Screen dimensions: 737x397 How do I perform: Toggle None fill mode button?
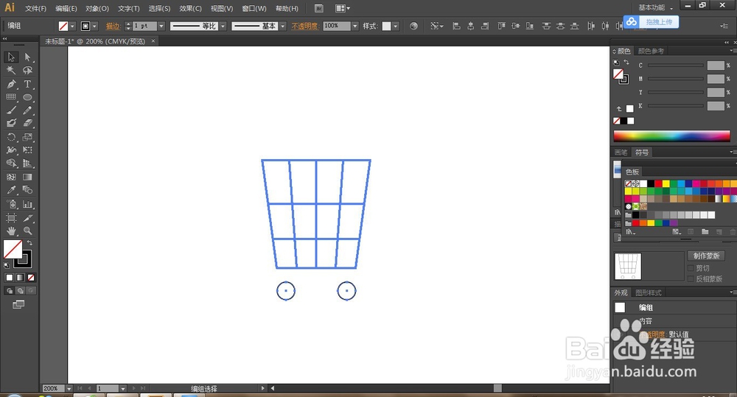pos(31,278)
